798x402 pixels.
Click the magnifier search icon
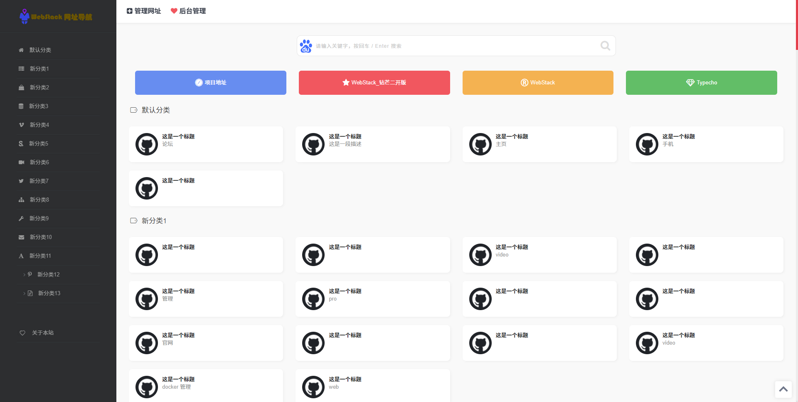pos(605,46)
